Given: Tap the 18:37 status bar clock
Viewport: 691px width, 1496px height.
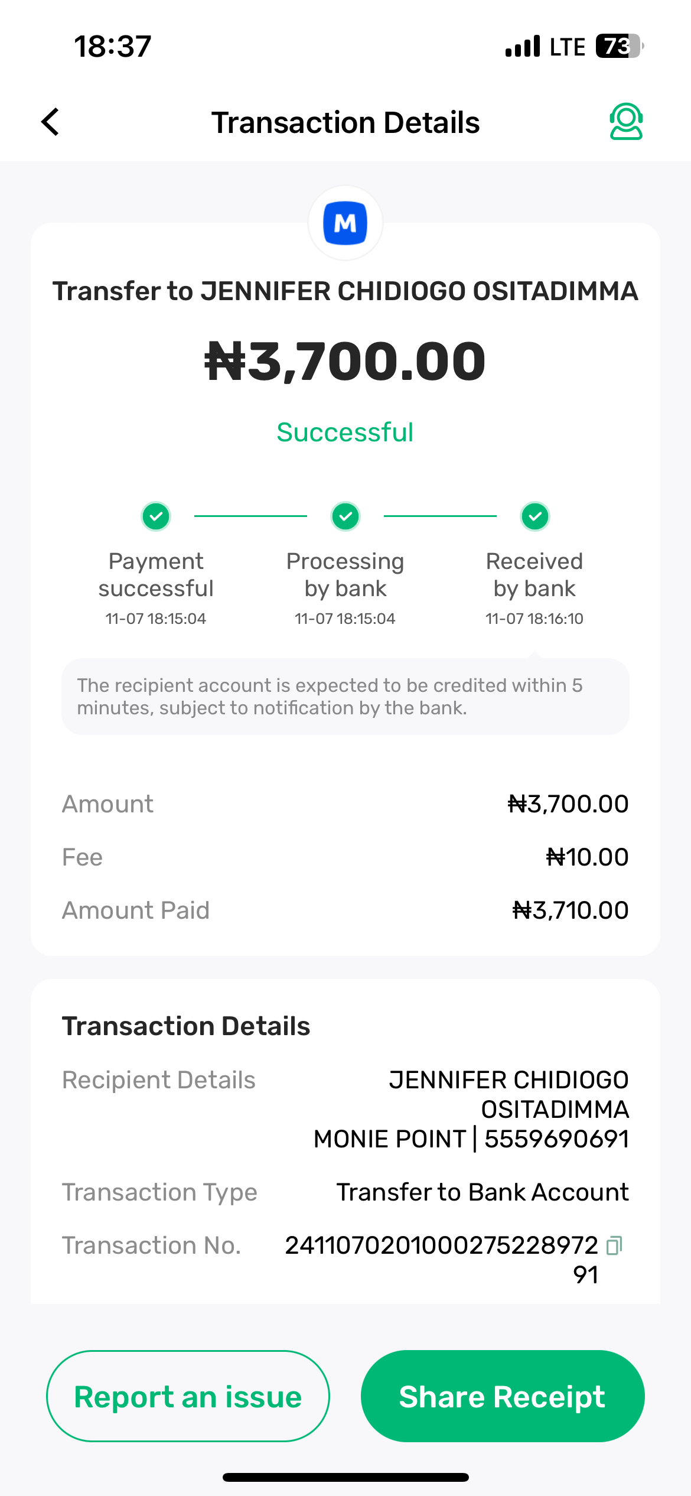Looking at the screenshot, I should click(113, 46).
